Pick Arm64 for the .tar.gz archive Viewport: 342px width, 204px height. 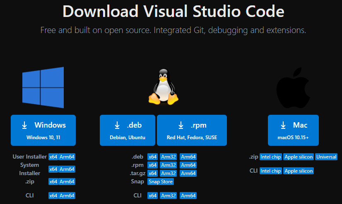point(188,173)
